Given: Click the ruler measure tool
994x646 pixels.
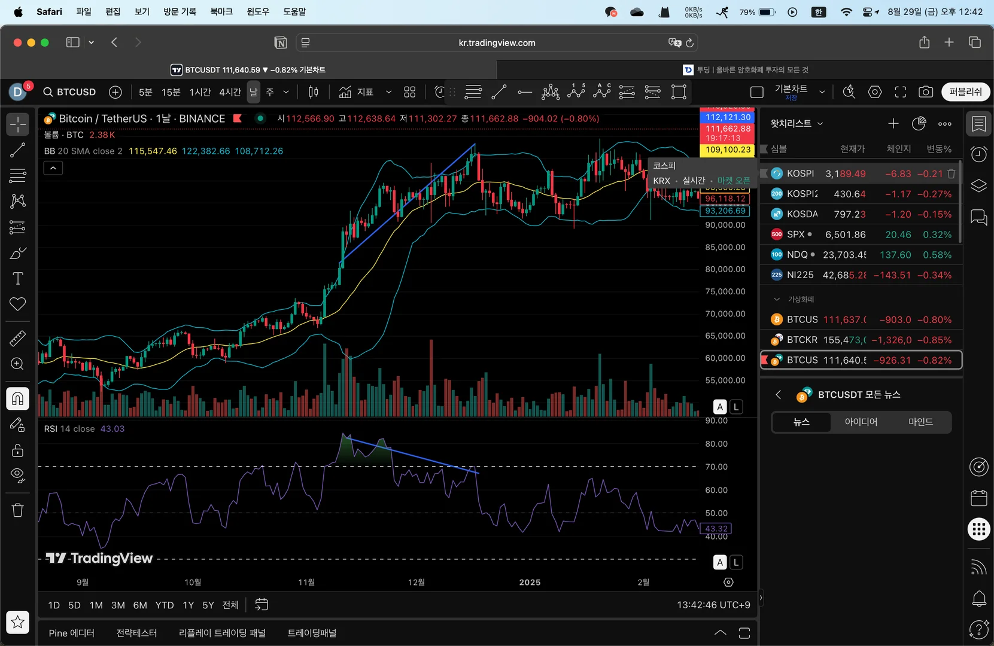Looking at the screenshot, I should tap(18, 339).
